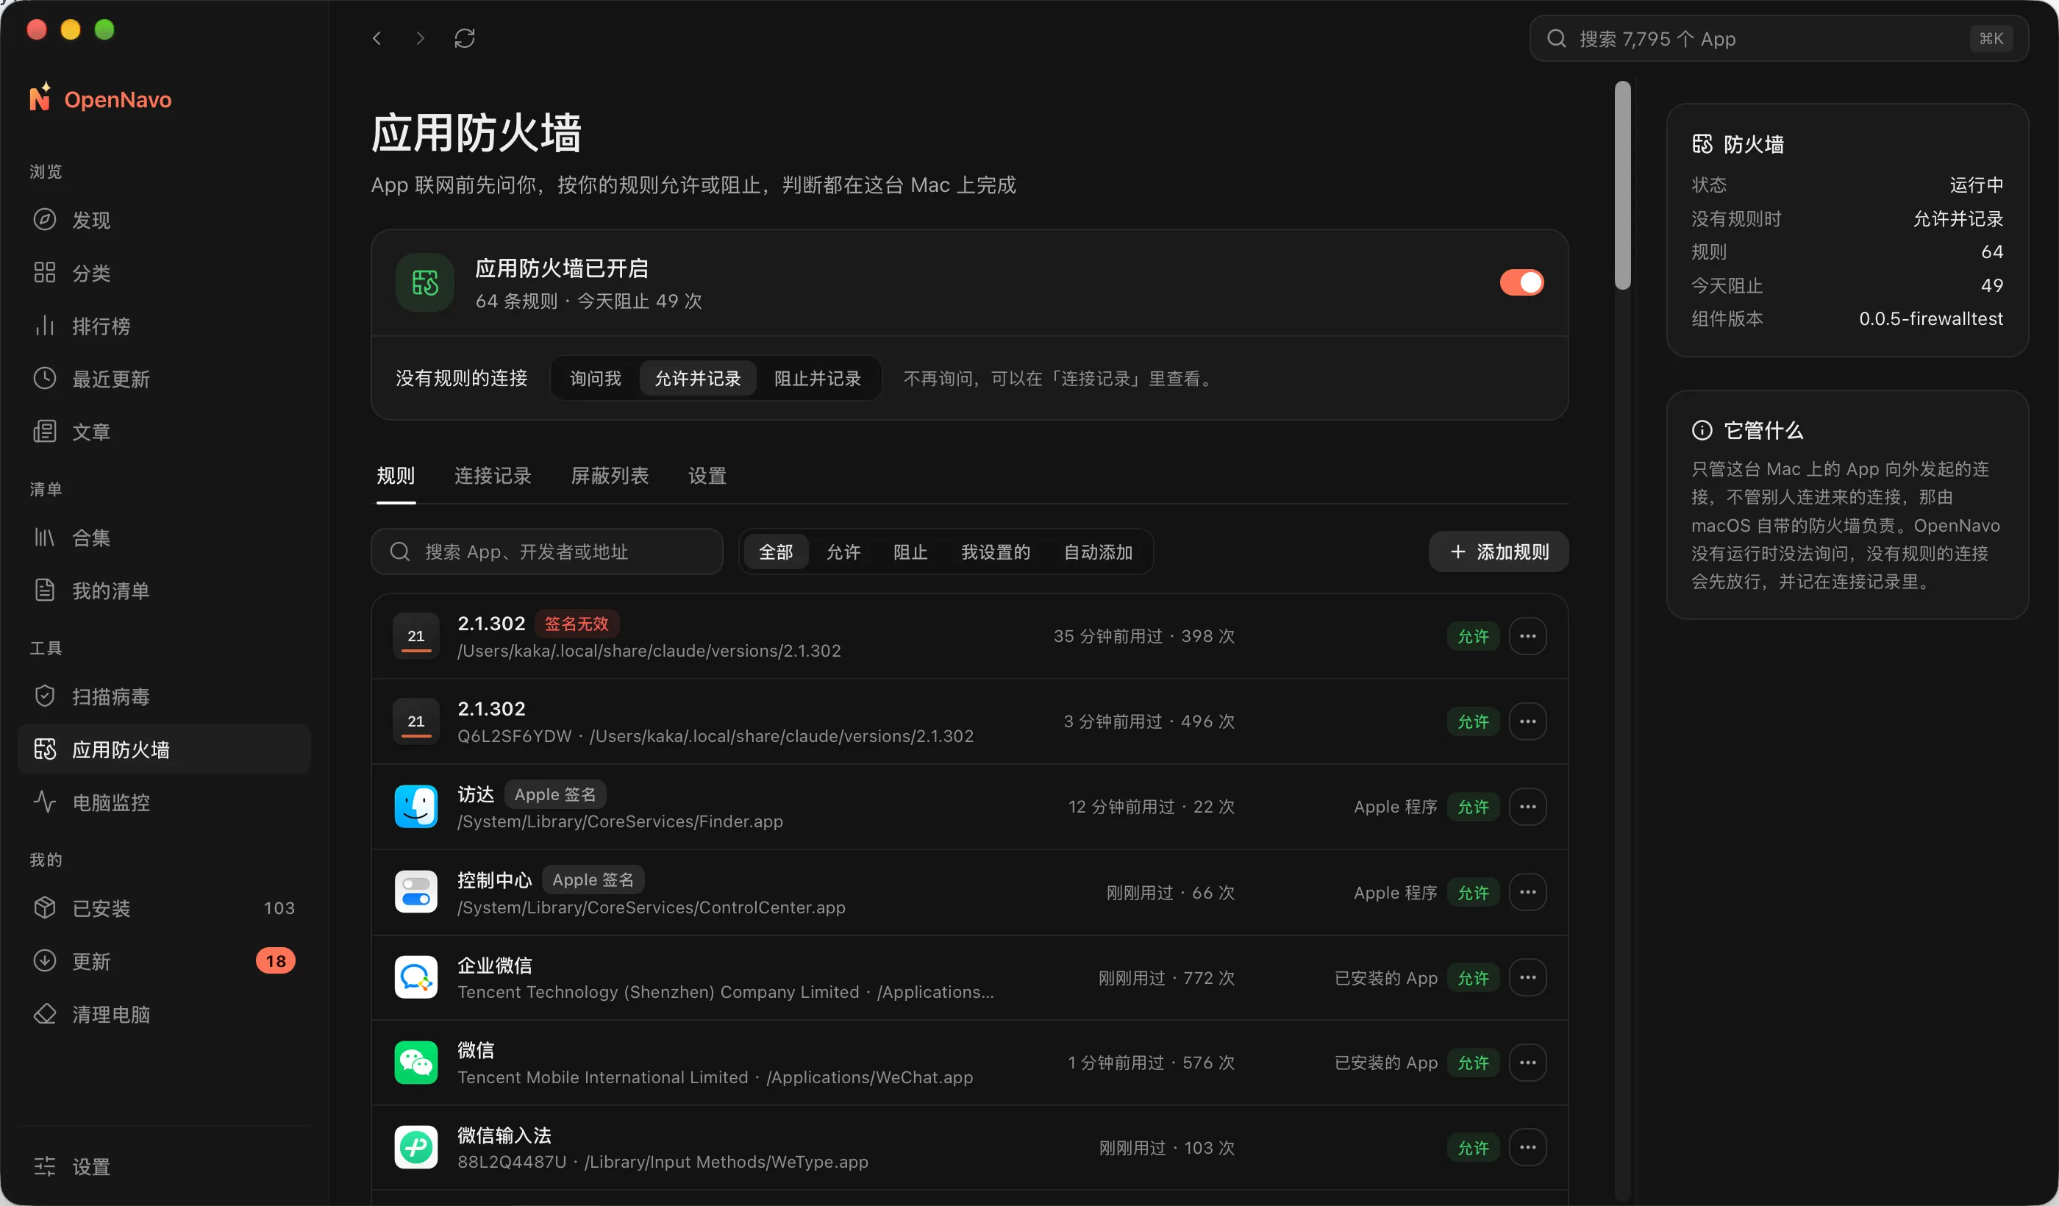Focus the 搜索 App、开发者或地址 field
The image size is (2059, 1206).
546,552
